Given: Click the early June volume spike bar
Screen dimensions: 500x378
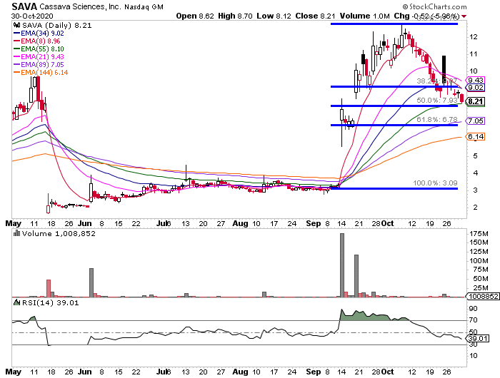Looking at the screenshot, I should 91,282.
